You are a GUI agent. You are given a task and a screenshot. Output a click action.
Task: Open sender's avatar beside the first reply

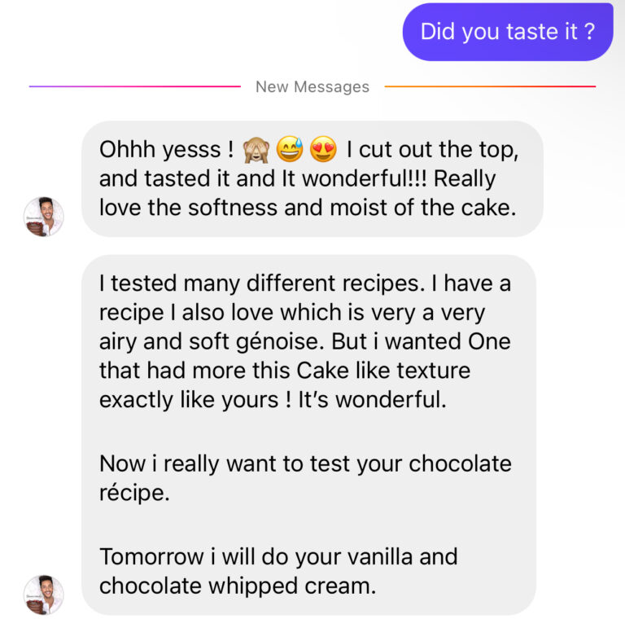[x=44, y=217]
